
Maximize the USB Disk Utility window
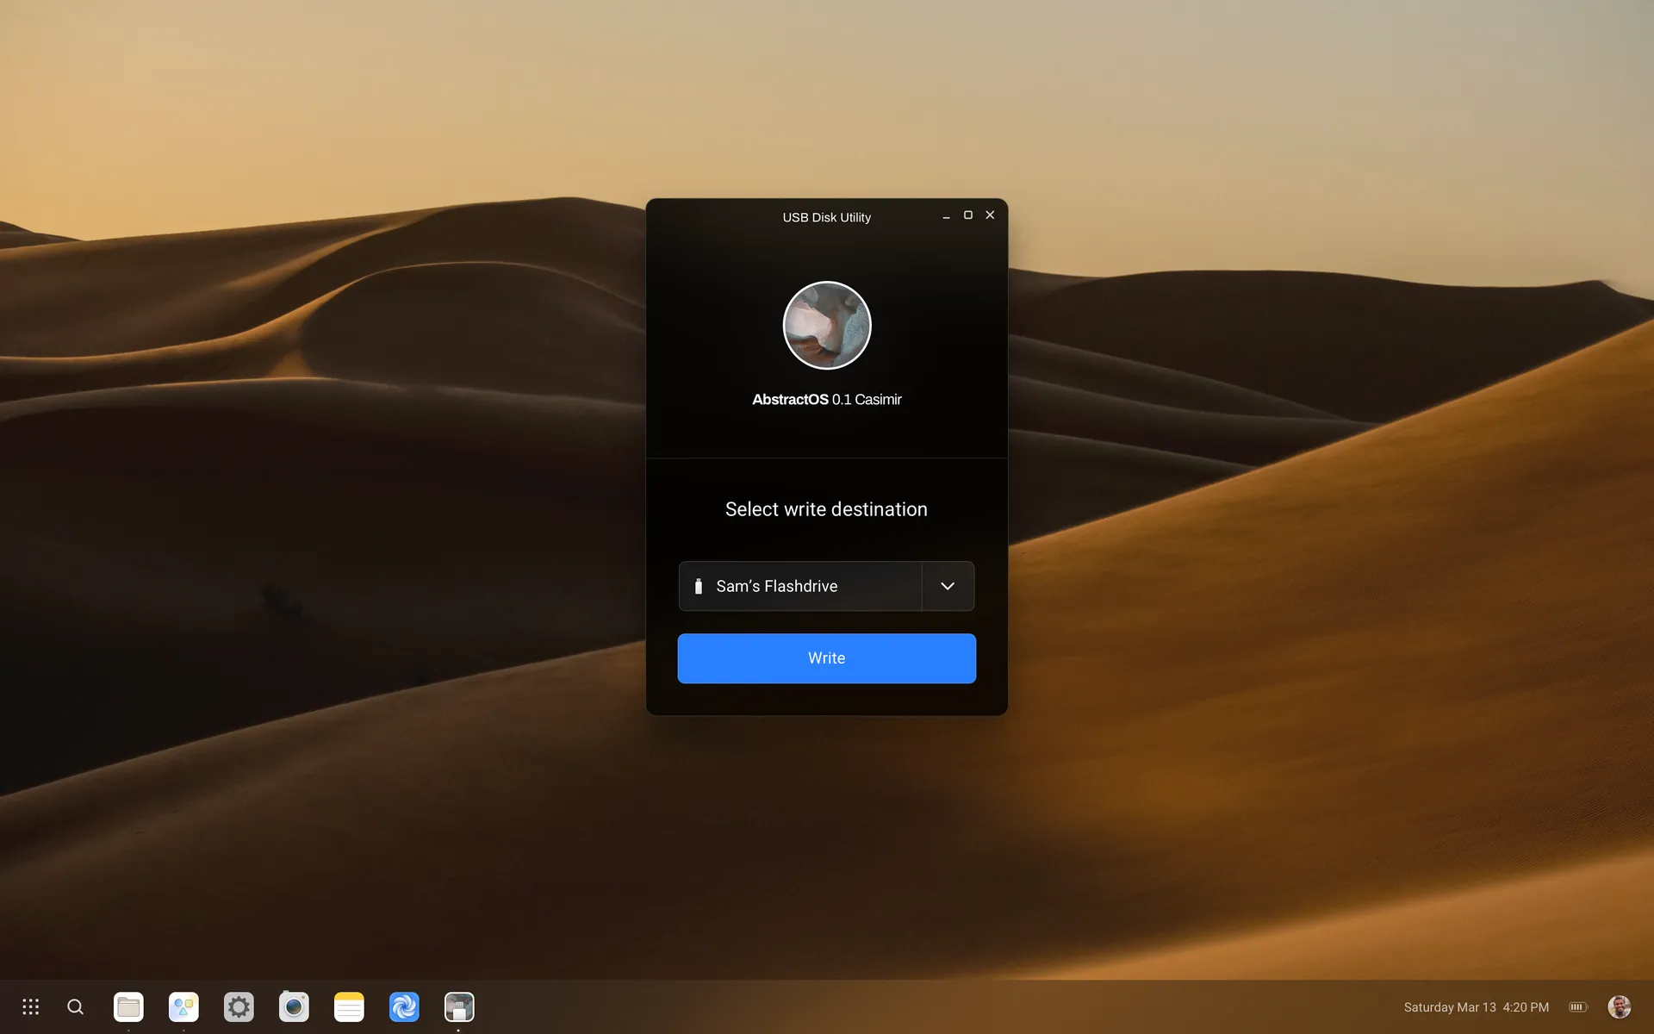(968, 215)
